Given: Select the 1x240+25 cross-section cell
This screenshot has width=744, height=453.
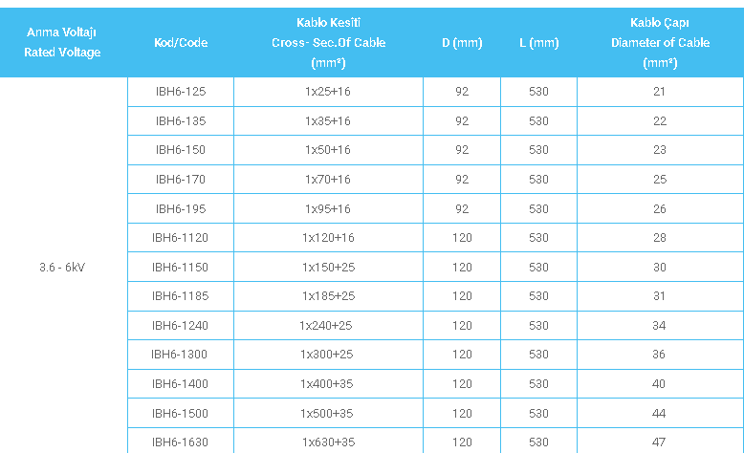Looking at the screenshot, I should [x=328, y=326].
